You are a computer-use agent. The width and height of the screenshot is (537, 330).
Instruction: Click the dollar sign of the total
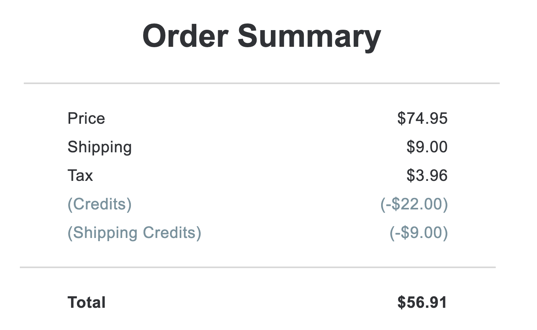402,303
